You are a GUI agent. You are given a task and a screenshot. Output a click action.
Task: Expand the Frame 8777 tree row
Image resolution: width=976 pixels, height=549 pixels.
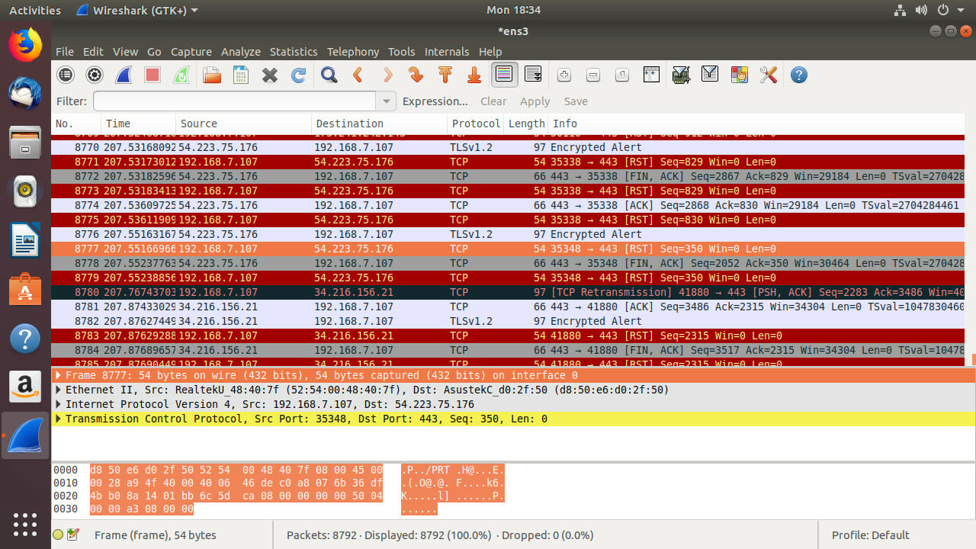click(x=58, y=375)
